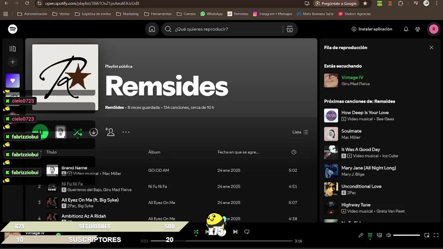Screen dimensions: 443x249
Task: Sort by Álbum column header
Action: pos(154,152)
